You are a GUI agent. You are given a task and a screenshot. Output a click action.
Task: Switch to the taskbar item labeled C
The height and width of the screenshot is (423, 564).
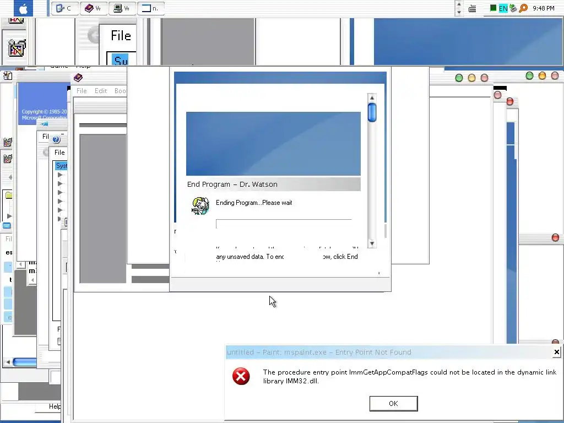tap(65, 8)
